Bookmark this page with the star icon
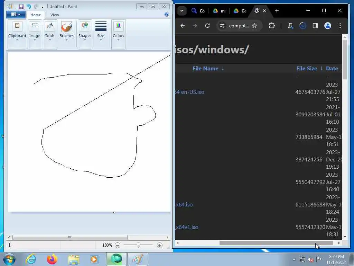 click(254, 26)
